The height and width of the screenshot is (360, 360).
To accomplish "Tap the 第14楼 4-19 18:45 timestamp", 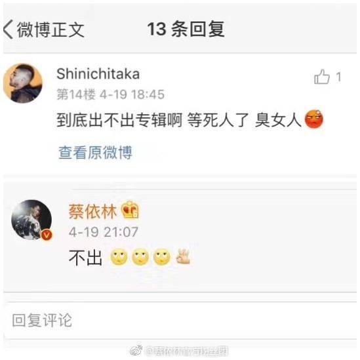I will tap(110, 94).
